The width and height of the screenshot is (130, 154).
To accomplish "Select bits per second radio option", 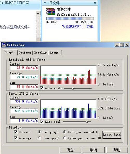I will click(64, 132).
